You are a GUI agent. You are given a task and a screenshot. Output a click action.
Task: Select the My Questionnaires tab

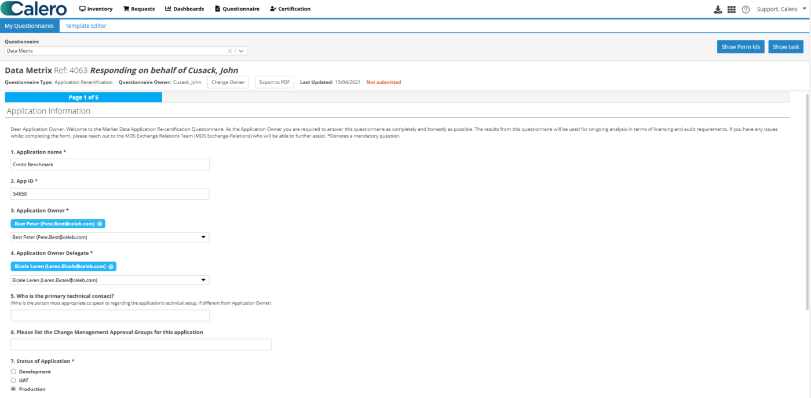pyautogui.click(x=30, y=25)
